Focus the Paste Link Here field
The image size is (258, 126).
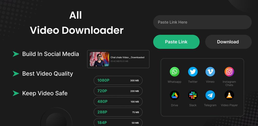pos(202,22)
